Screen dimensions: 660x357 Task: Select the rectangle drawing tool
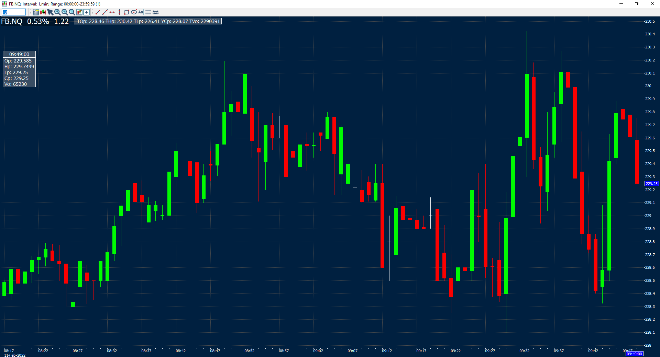click(x=126, y=12)
